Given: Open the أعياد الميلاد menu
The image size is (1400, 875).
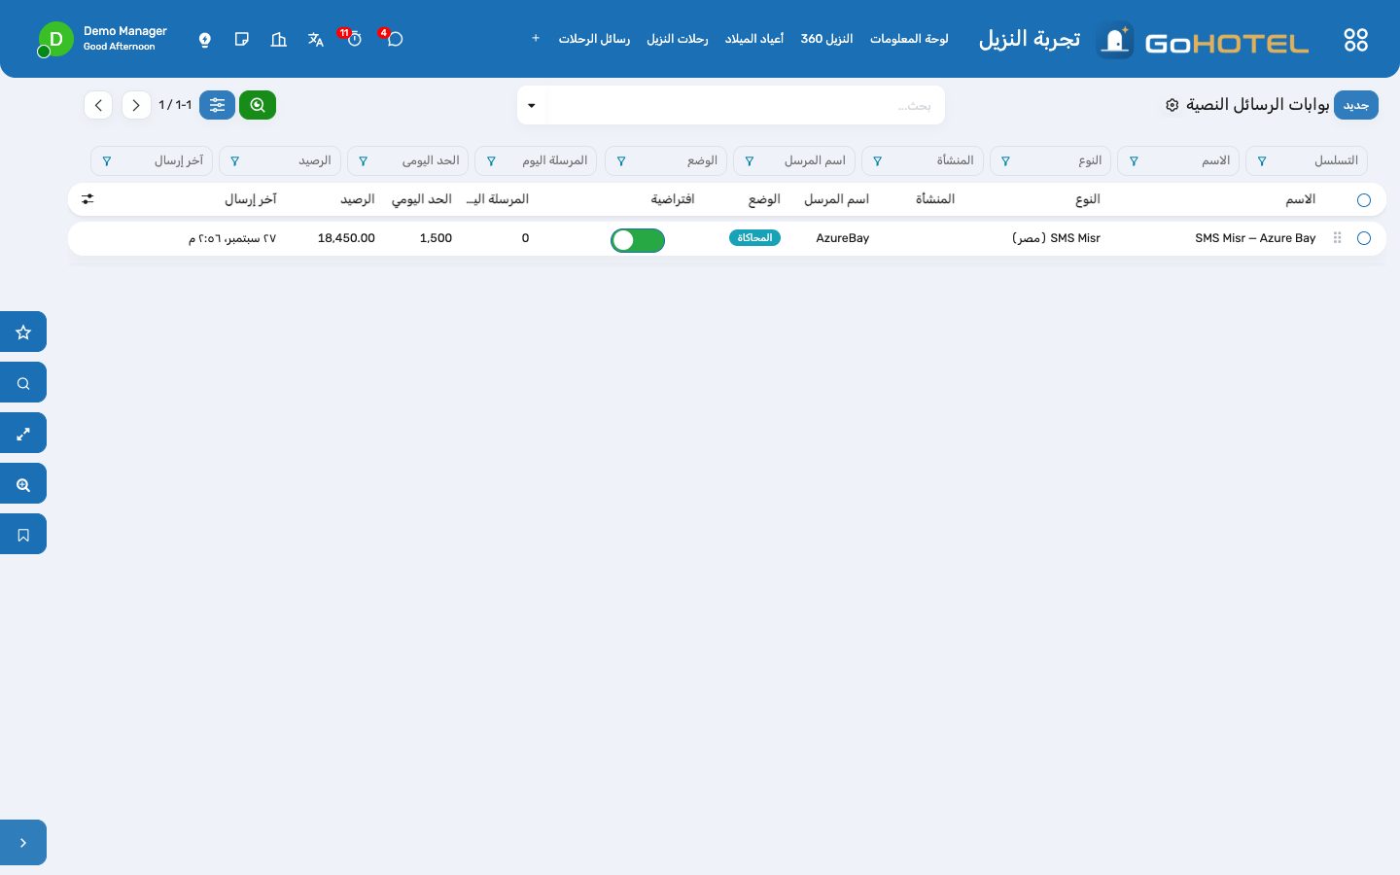Looking at the screenshot, I should (x=754, y=39).
